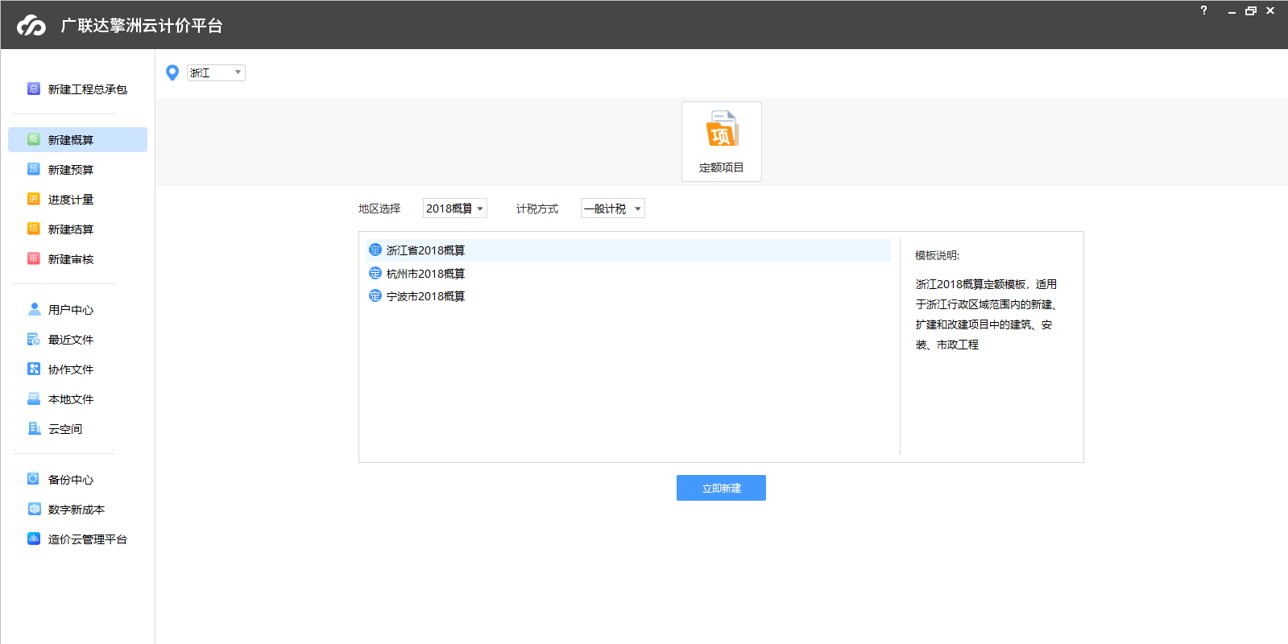Go to 新建结算 section
Screen dimensions: 1288x644
tap(70, 229)
